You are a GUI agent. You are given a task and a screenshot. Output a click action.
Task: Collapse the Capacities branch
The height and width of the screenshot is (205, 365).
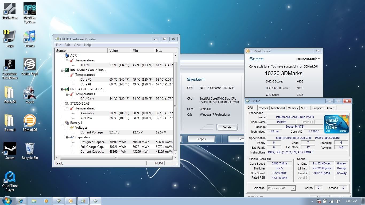click(67, 137)
